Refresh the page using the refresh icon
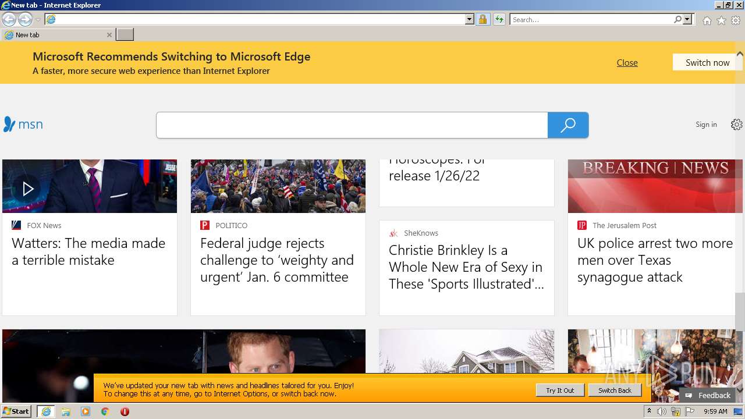 point(499,19)
